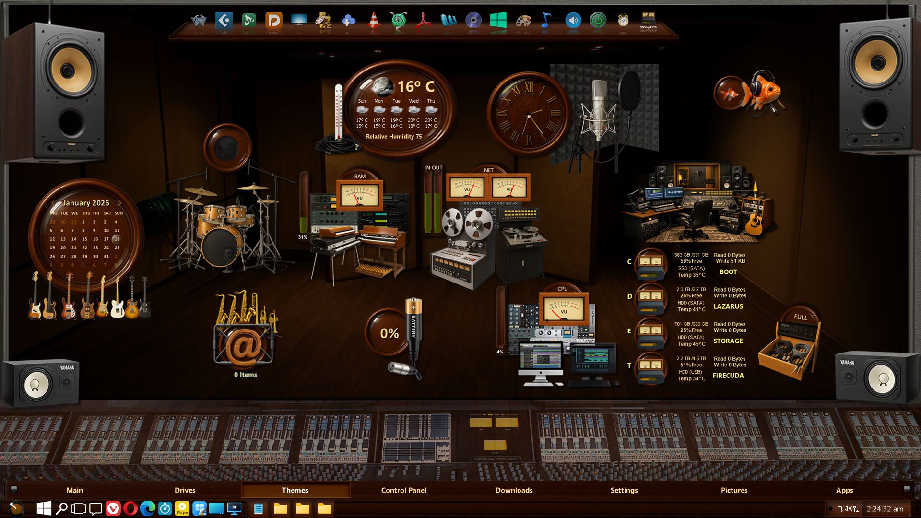Launch Vivaldi browser from taskbar
This screenshot has height=518, width=921.
pos(113,508)
